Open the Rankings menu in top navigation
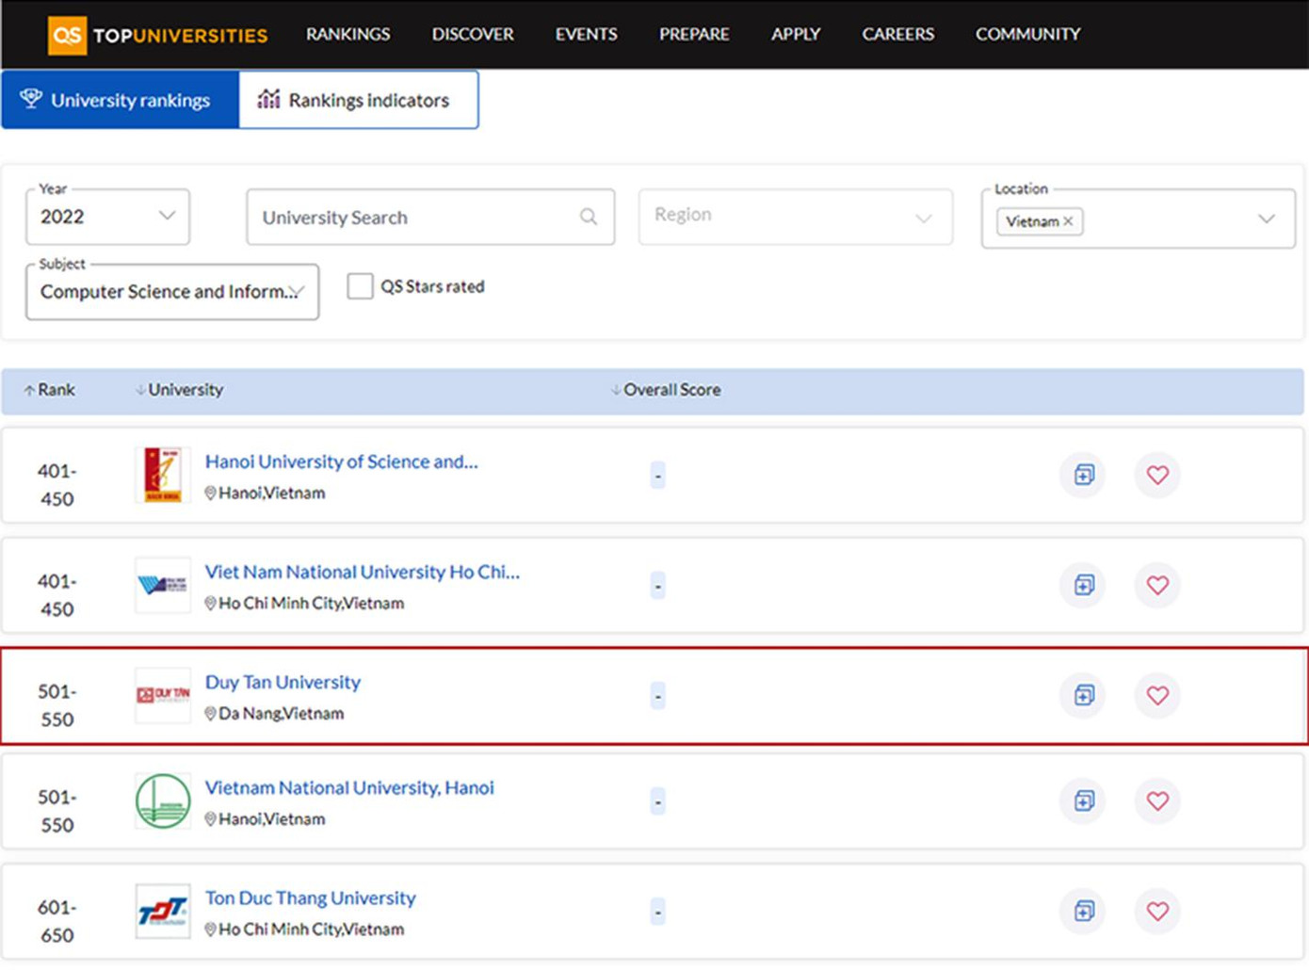The height and width of the screenshot is (970, 1309). pyautogui.click(x=347, y=34)
